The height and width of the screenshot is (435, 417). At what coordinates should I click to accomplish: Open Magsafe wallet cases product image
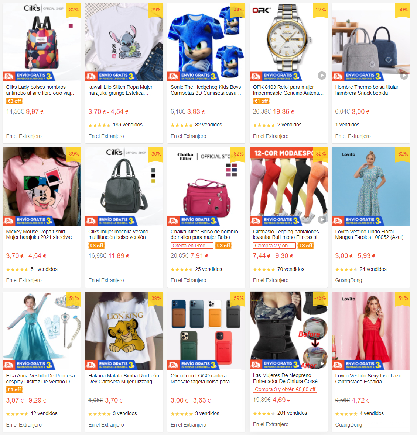[x=206, y=331]
